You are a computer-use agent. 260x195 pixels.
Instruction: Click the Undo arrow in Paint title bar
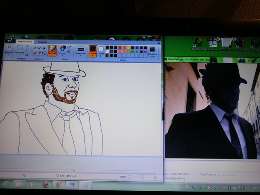[x=18, y=36]
